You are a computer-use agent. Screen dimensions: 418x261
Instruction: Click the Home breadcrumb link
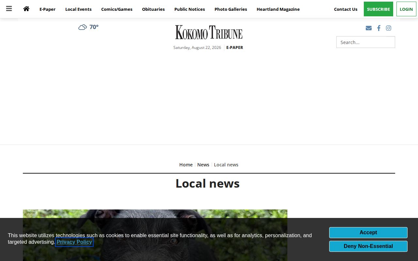tap(186, 165)
